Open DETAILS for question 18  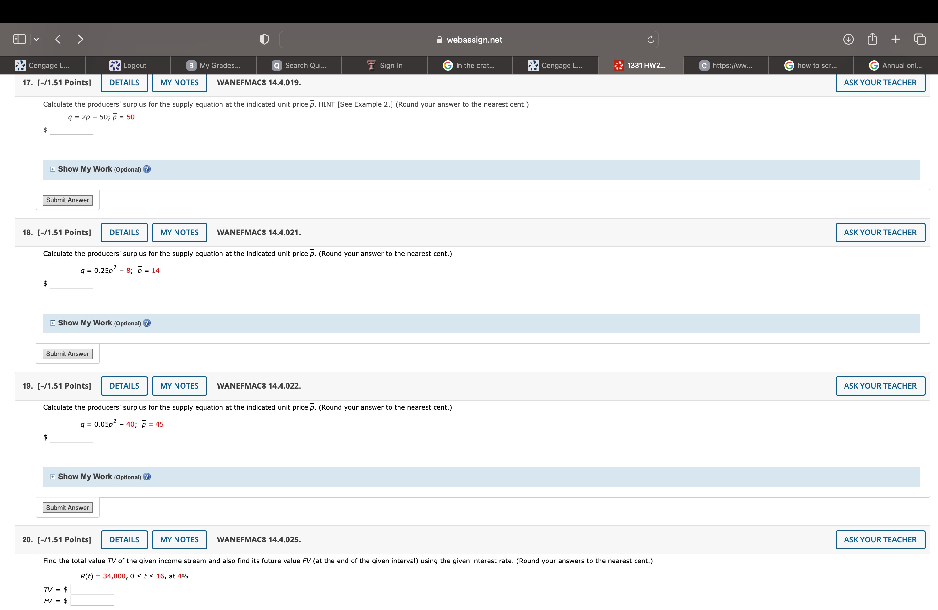(x=124, y=232)
